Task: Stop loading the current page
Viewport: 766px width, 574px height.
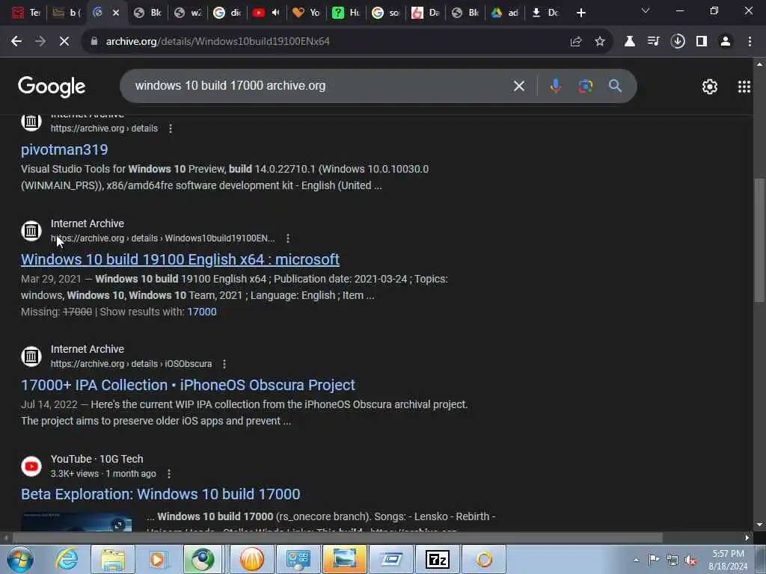Action: pyautogui.click(x=64, y=42)
